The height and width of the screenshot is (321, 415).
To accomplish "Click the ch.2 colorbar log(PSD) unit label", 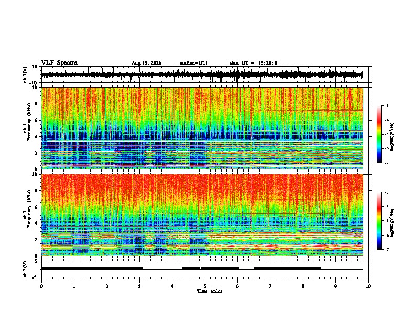I will (392, 223).
